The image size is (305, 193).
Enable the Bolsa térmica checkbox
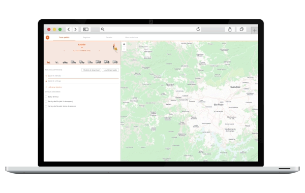pyautogui.click(x=46, y=96)
